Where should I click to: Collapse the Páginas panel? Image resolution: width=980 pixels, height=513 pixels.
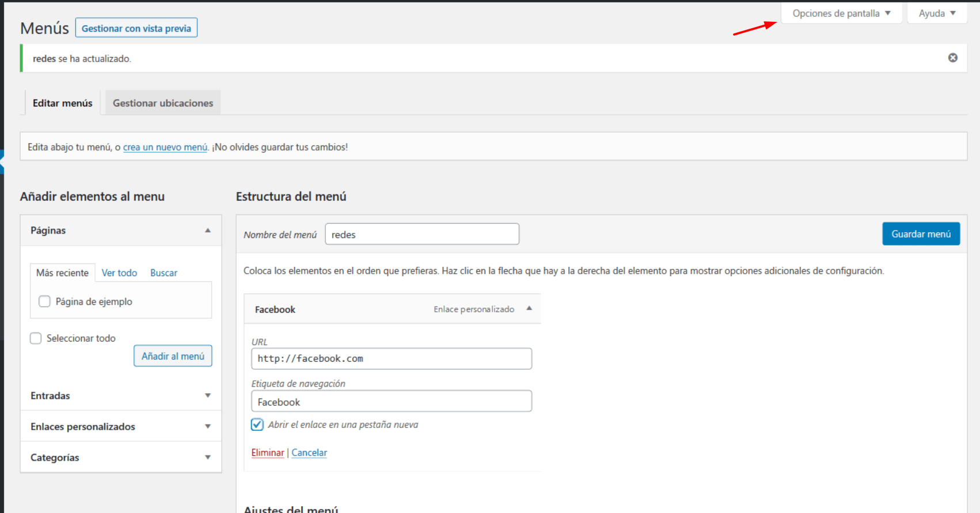pyautogui.click(x=208, y=231)
